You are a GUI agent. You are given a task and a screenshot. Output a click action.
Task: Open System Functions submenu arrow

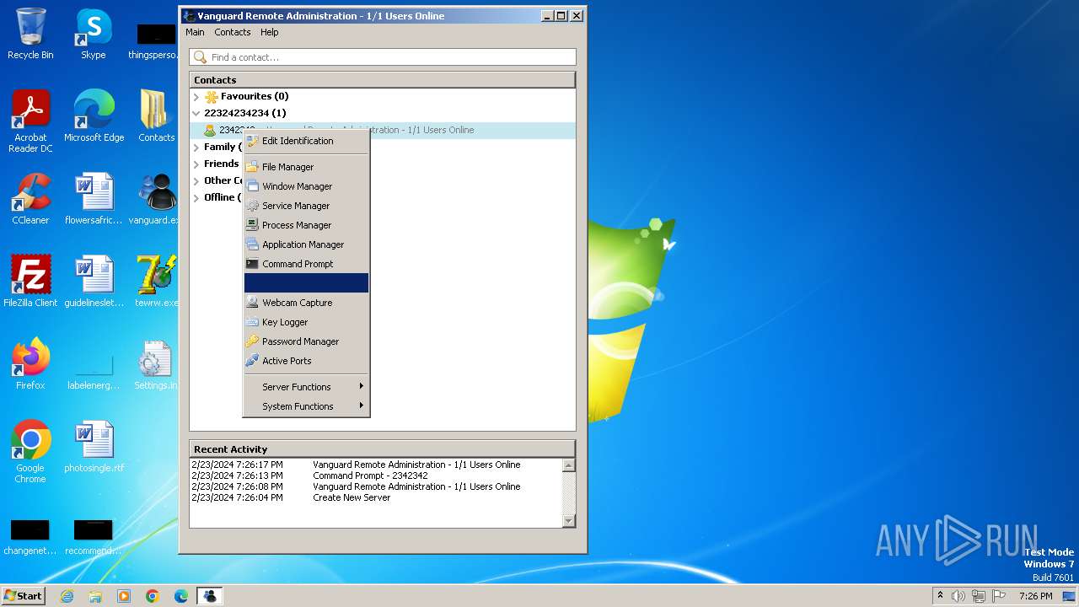(362, 406)
